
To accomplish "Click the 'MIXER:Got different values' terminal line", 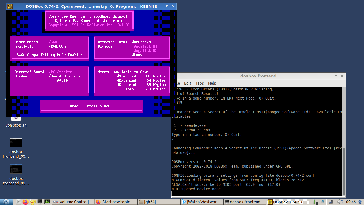I will point(238,180).
